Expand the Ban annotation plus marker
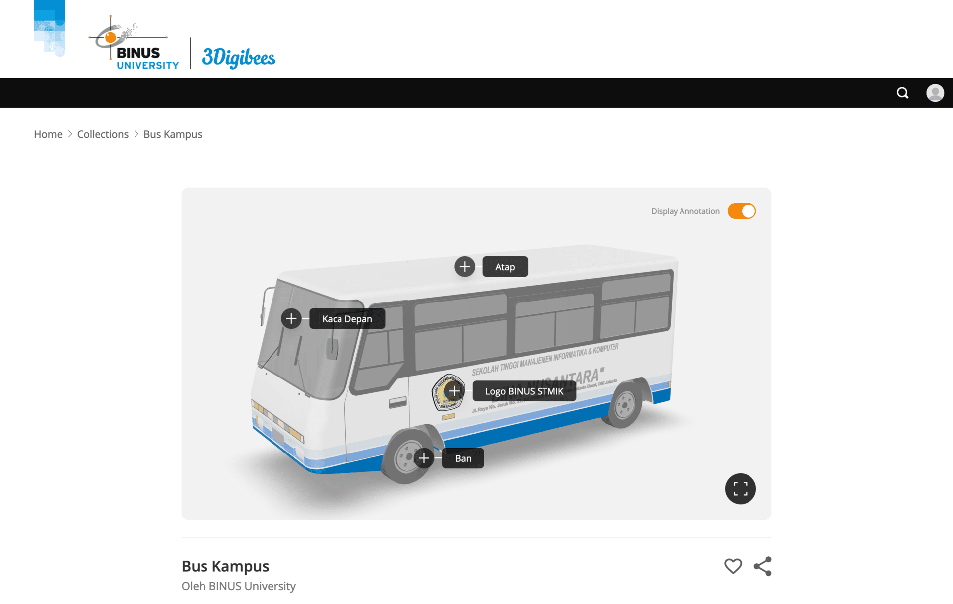 pyautogui.click(x=424, y=458)
